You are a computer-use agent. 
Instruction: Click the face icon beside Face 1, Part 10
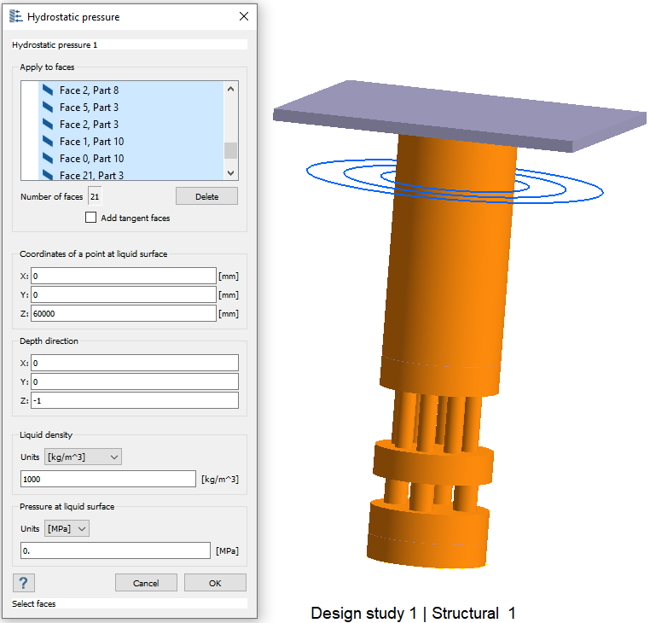click(x=47, y=142)
